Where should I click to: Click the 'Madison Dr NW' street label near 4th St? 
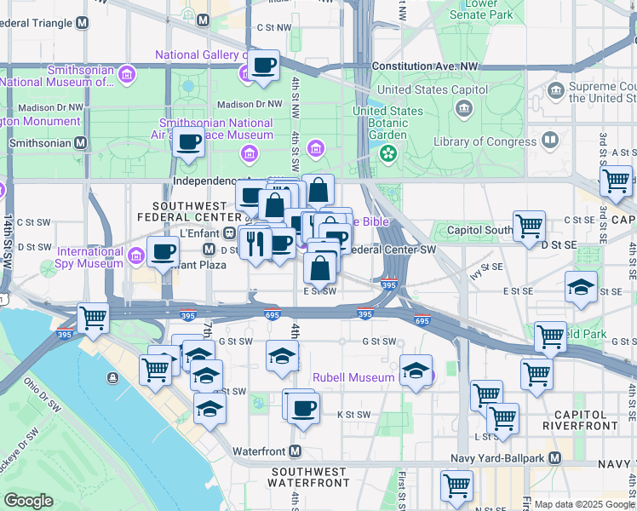[250, 105]
